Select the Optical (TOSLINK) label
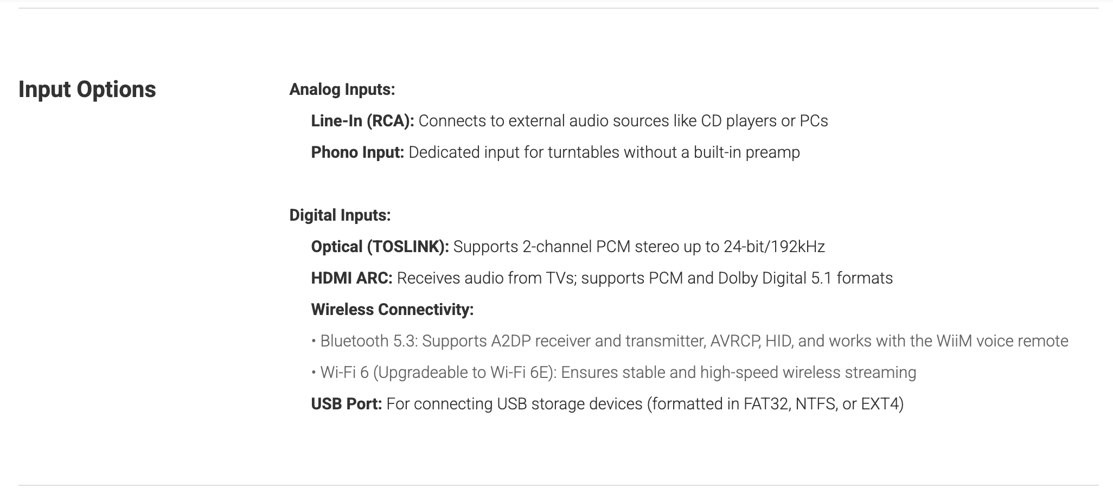 [380, 247]
